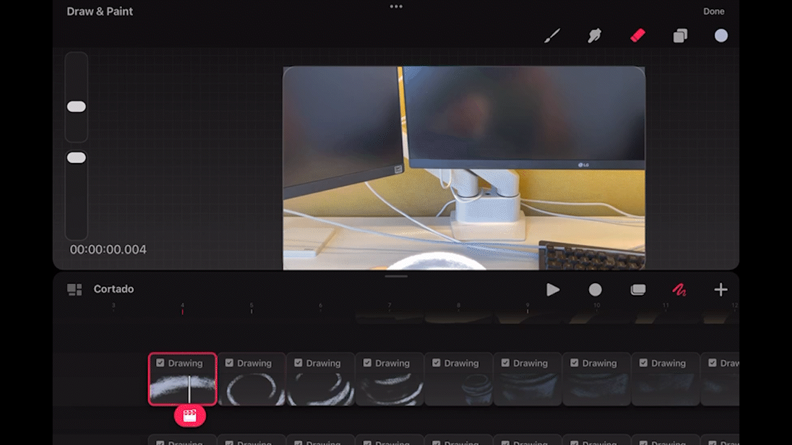Open the three-dot menu at top center
Viewport: 792px width, 445px height.
396,6
